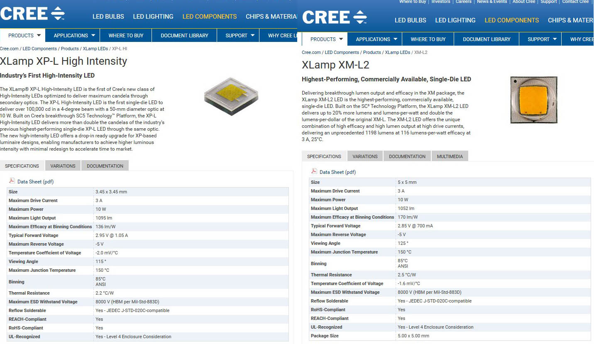Click the 125 ° viewing angle value
Image resolution: width=594 pixels, height=344 pixels.
403,243
